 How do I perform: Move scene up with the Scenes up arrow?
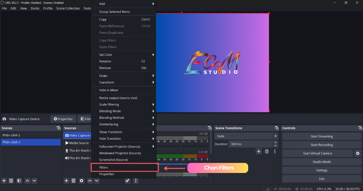tap(27, 181)
